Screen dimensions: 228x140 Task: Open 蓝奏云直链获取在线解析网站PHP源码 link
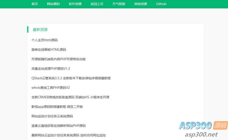click(59, 126)
